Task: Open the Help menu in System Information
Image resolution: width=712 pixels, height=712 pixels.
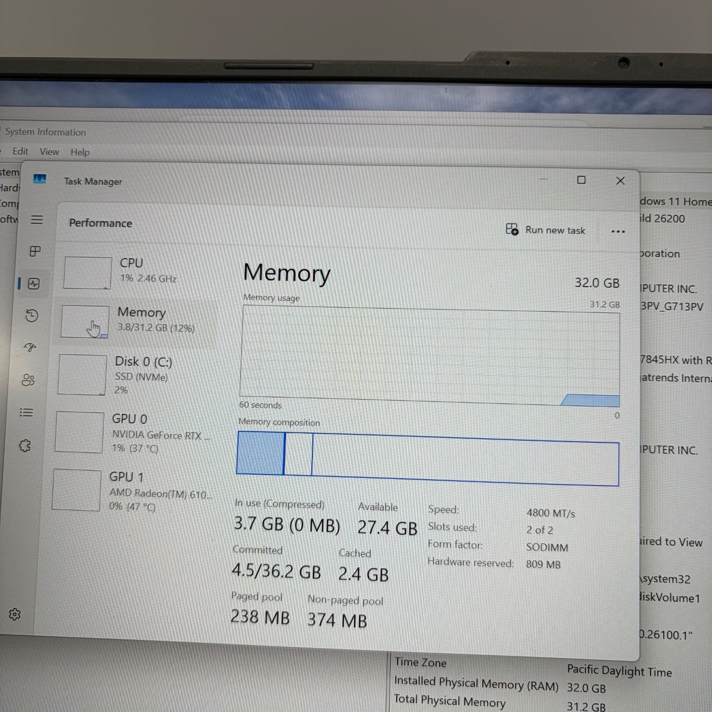Action: point(80,152)
